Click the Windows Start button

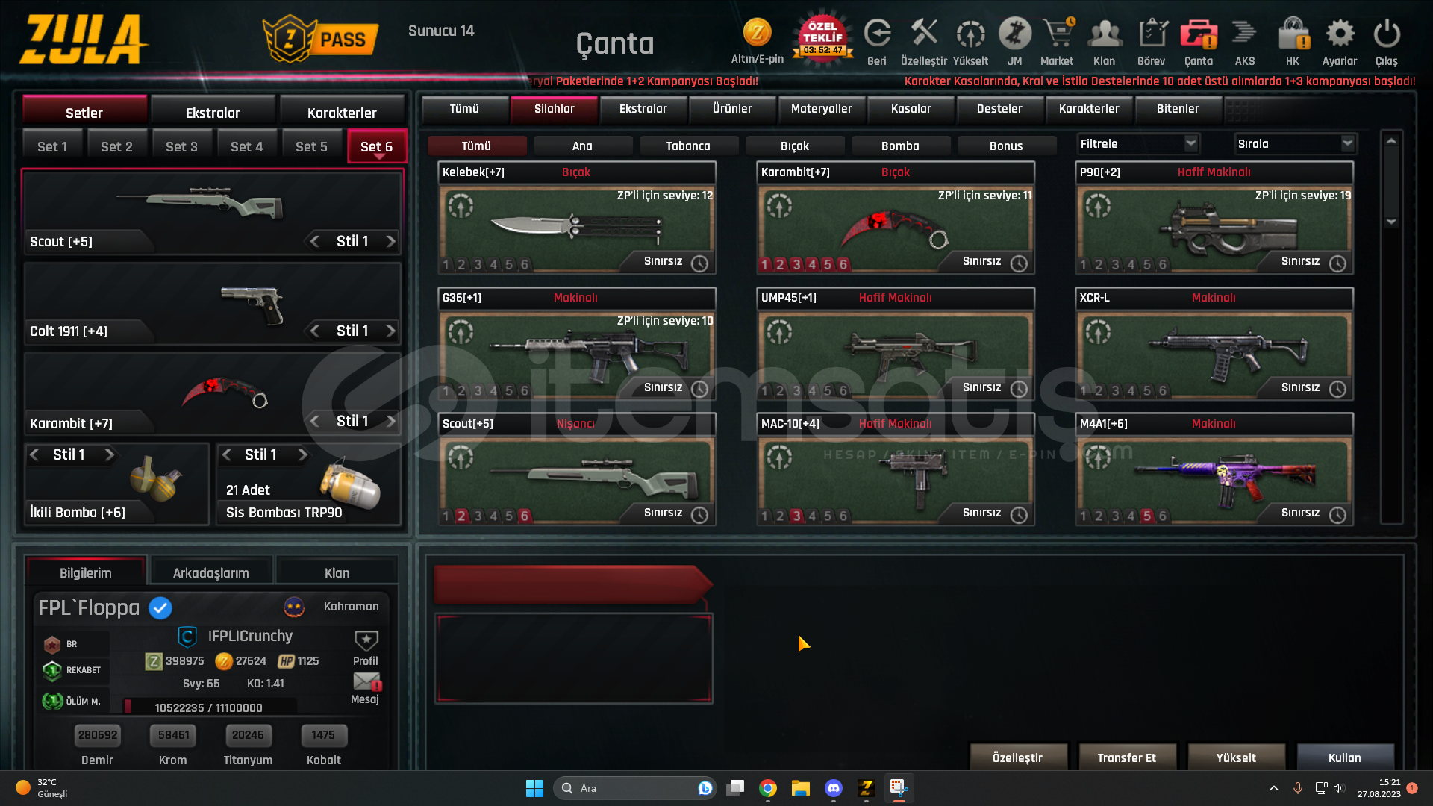(534, 788)
